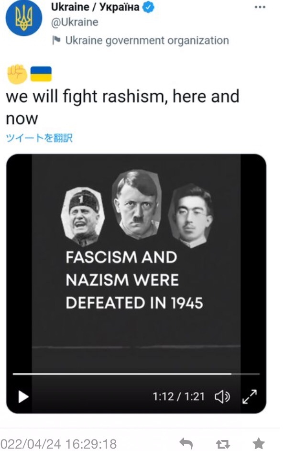Mute the video with the speaker icon
Image resolution: width=285 pixels, height=451 pixels.
222,396
